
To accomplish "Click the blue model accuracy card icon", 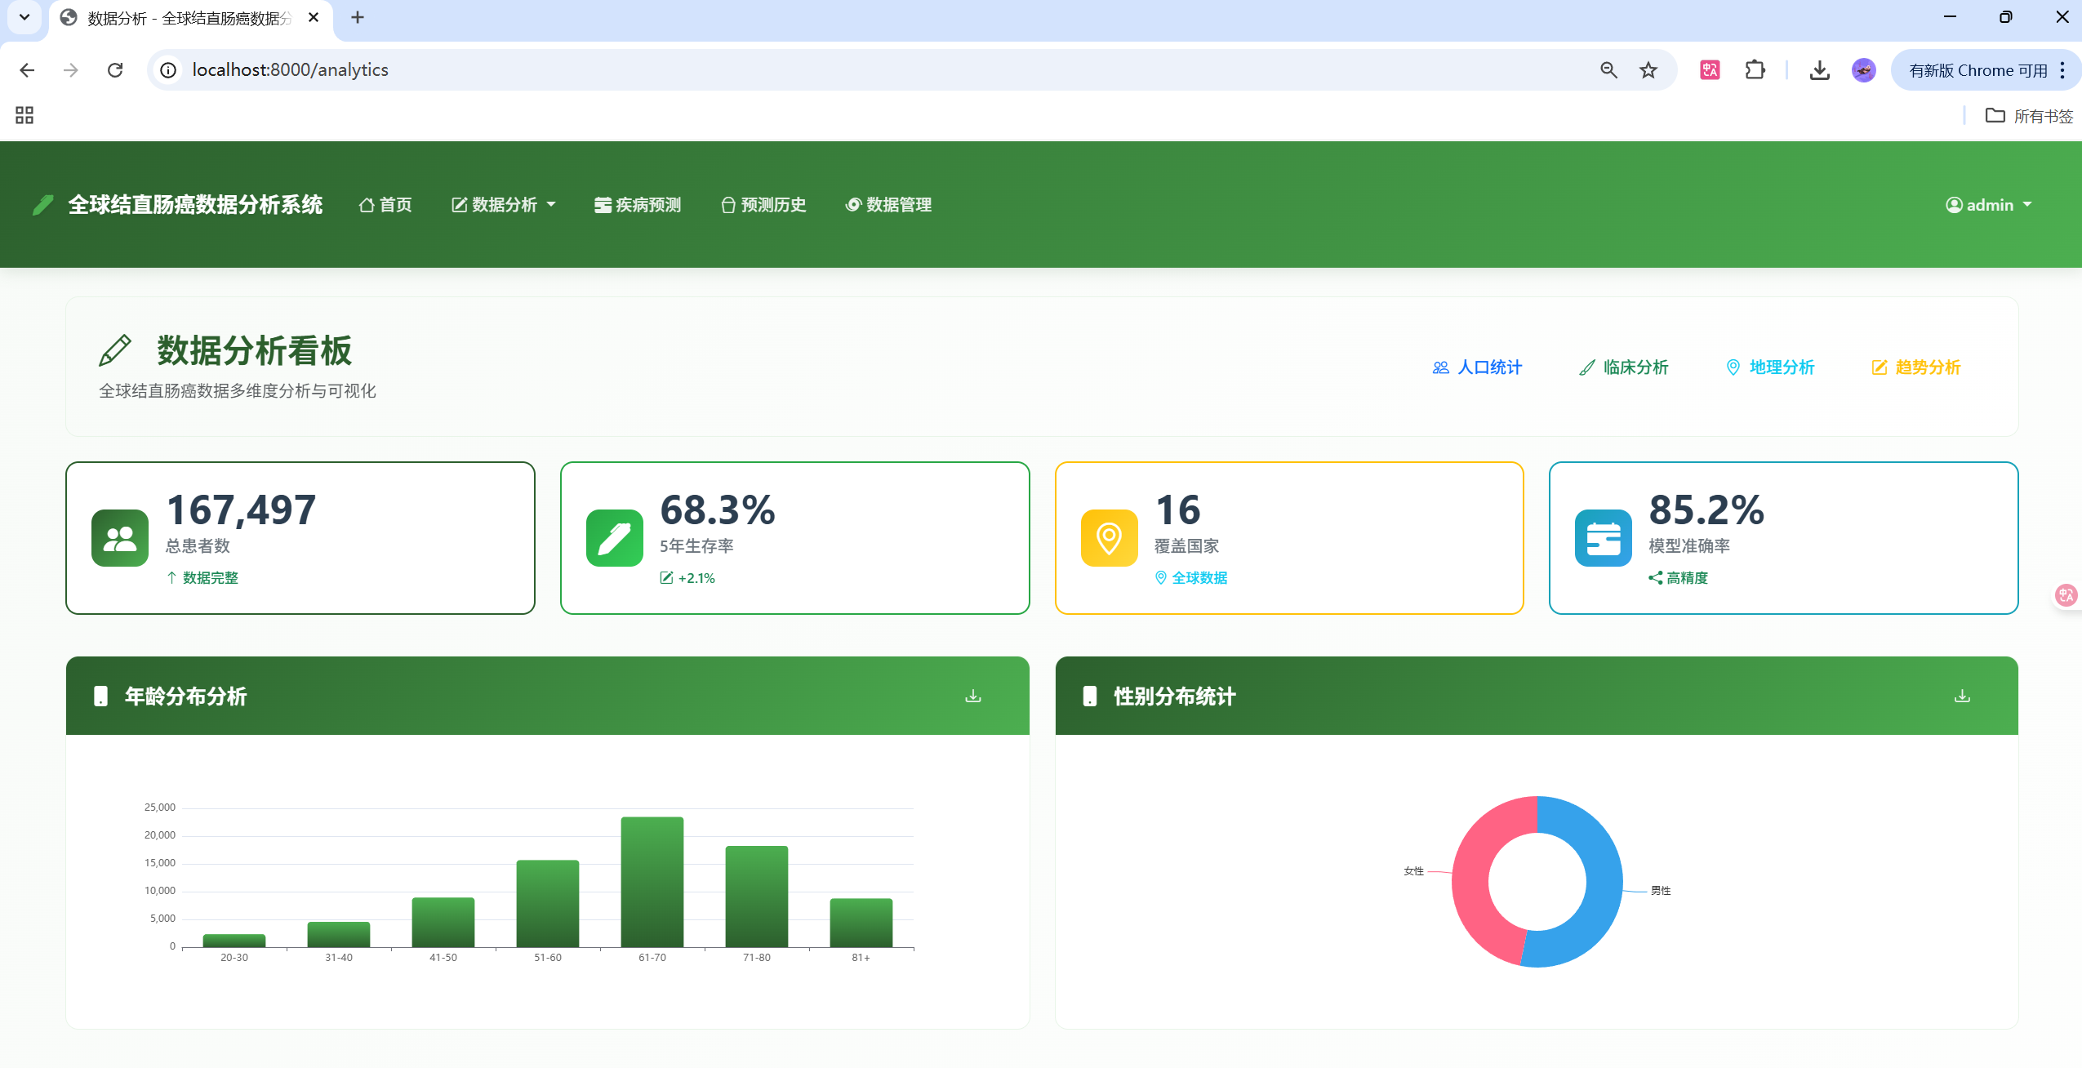I will 1603,538.
